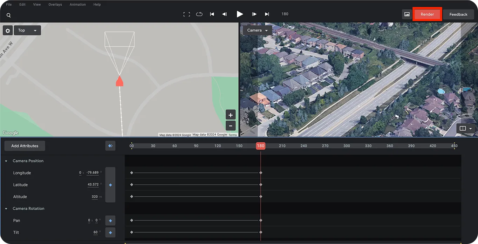
Task: Edit the Latitude value 43.572
Action: 93,185
